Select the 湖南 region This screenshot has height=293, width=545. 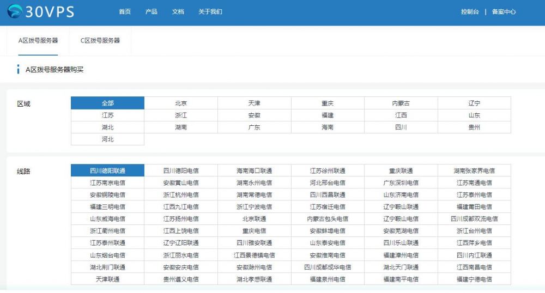(181, 127)
